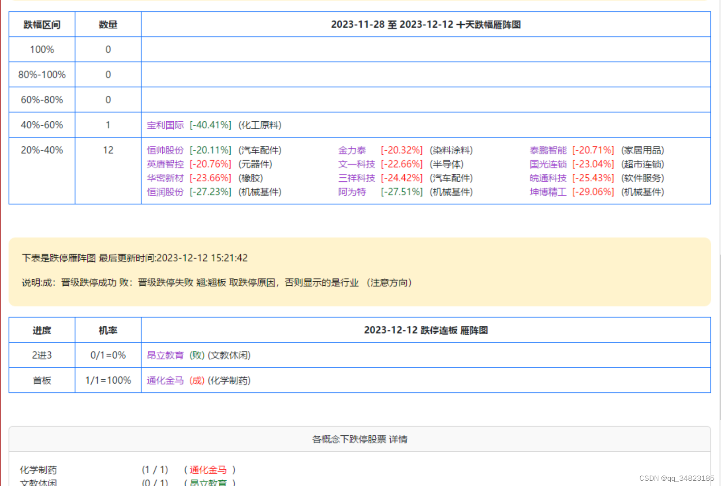The width and height of the screenshot is (721, 486).
Task: Click the [-40.41%] drop value
Action: click(x=210, y=125)
